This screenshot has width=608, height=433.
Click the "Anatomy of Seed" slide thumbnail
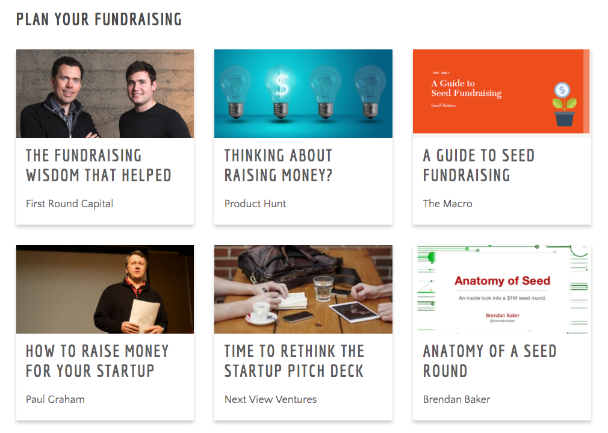click(x=501, y=289)
